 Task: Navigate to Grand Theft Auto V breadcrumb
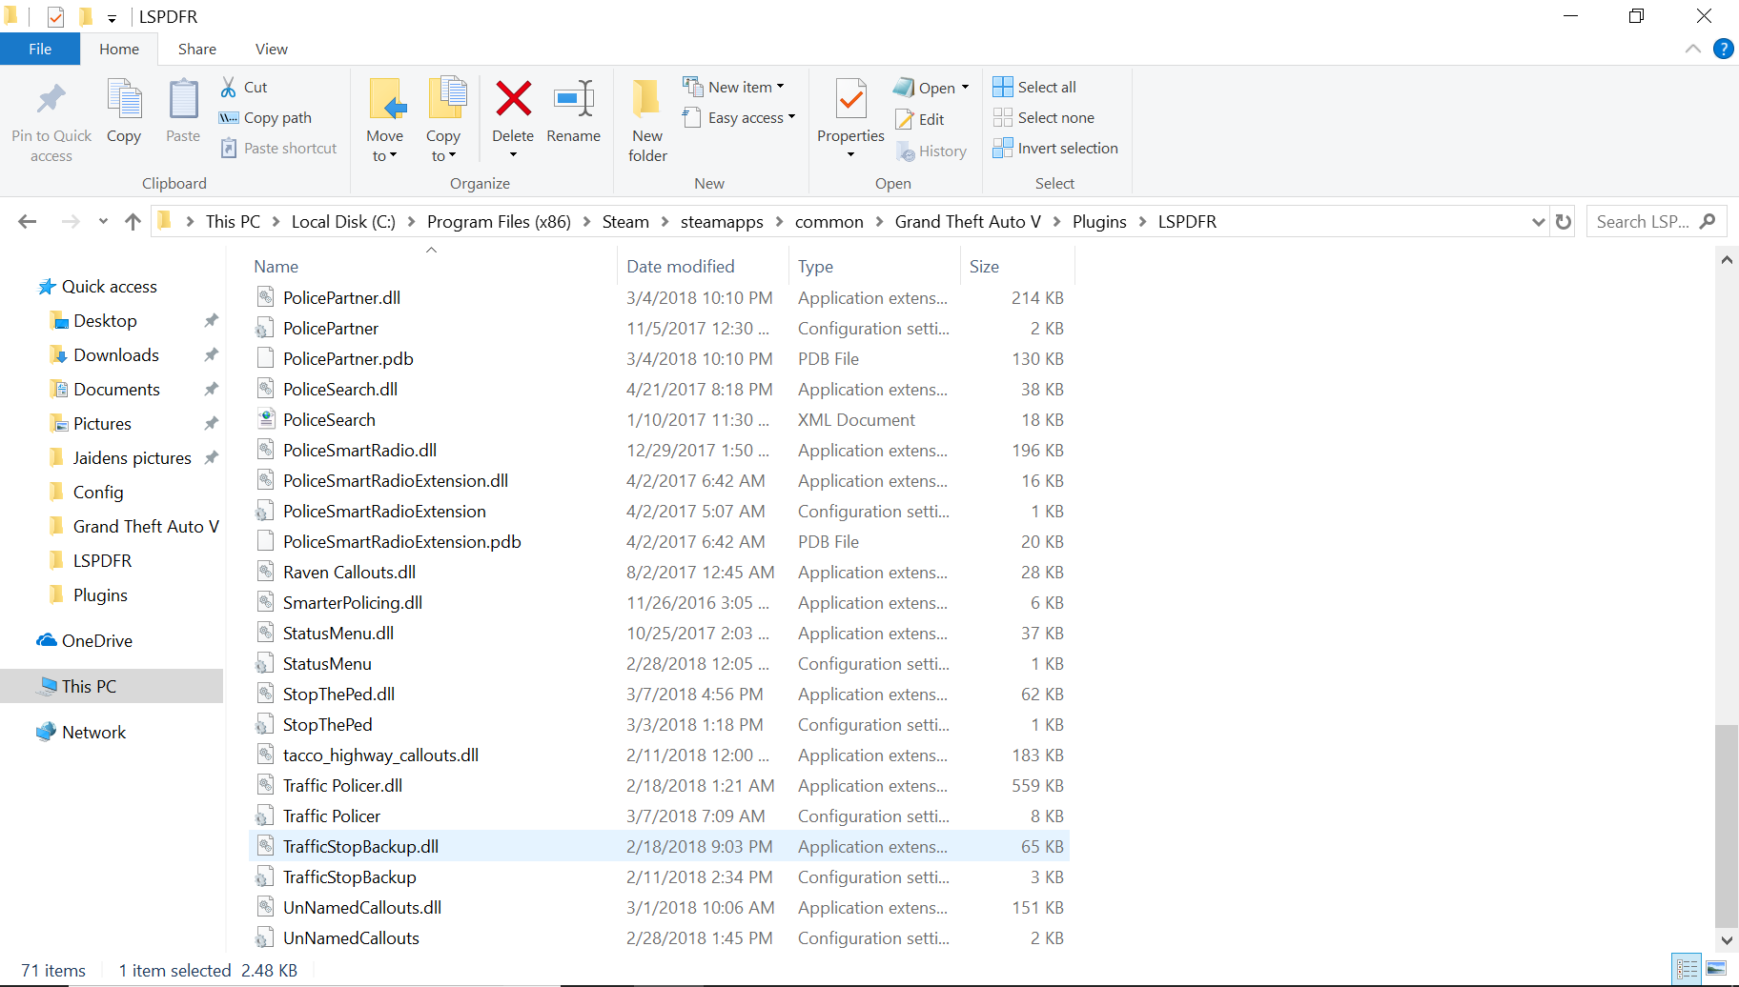967,222
